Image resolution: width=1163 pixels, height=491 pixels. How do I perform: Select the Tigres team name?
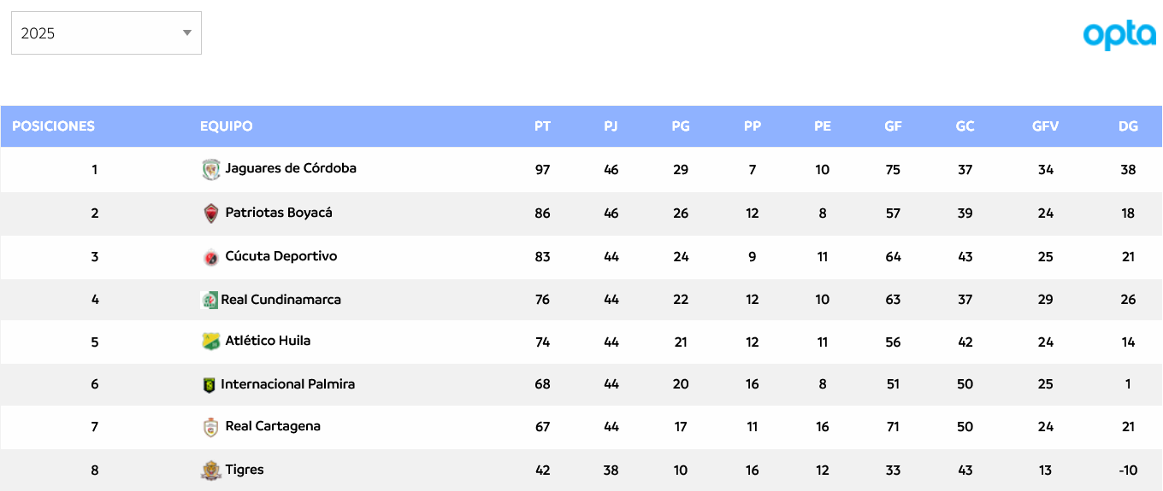tap(245, 470)
